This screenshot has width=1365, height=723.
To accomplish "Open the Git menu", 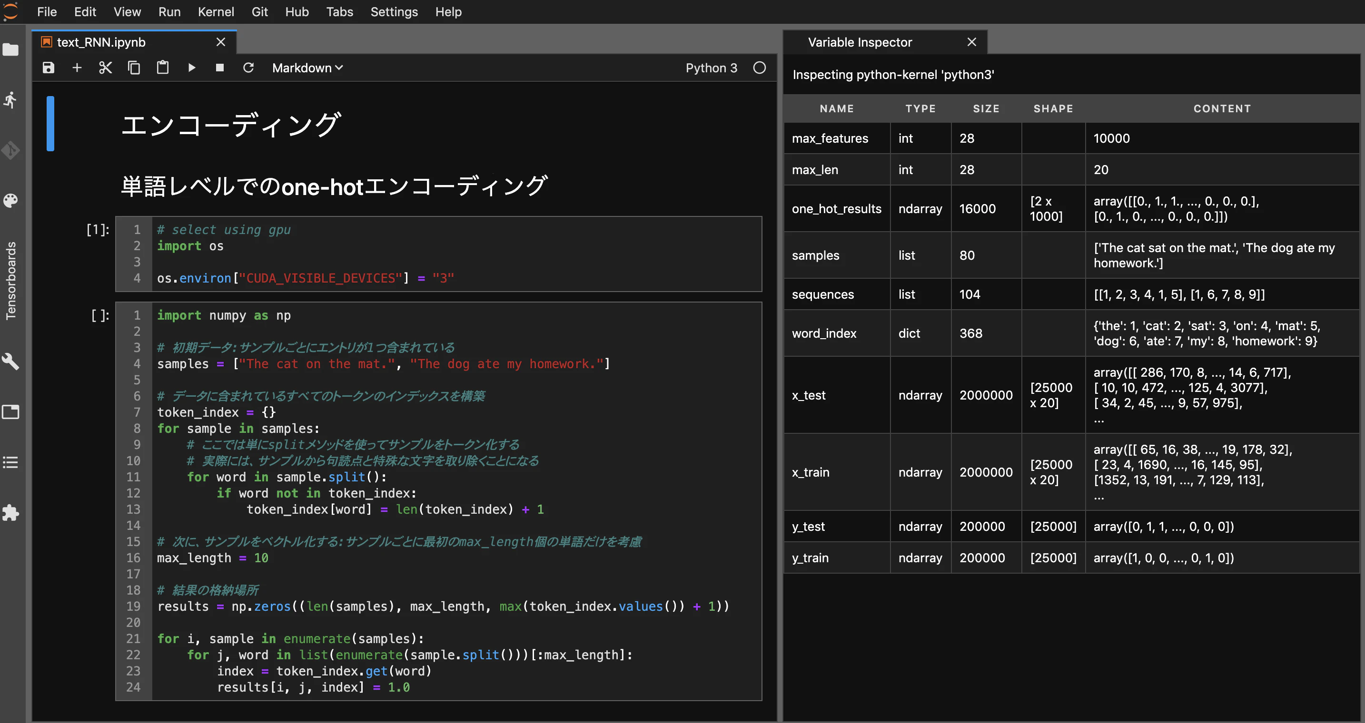I will (260, 11).
